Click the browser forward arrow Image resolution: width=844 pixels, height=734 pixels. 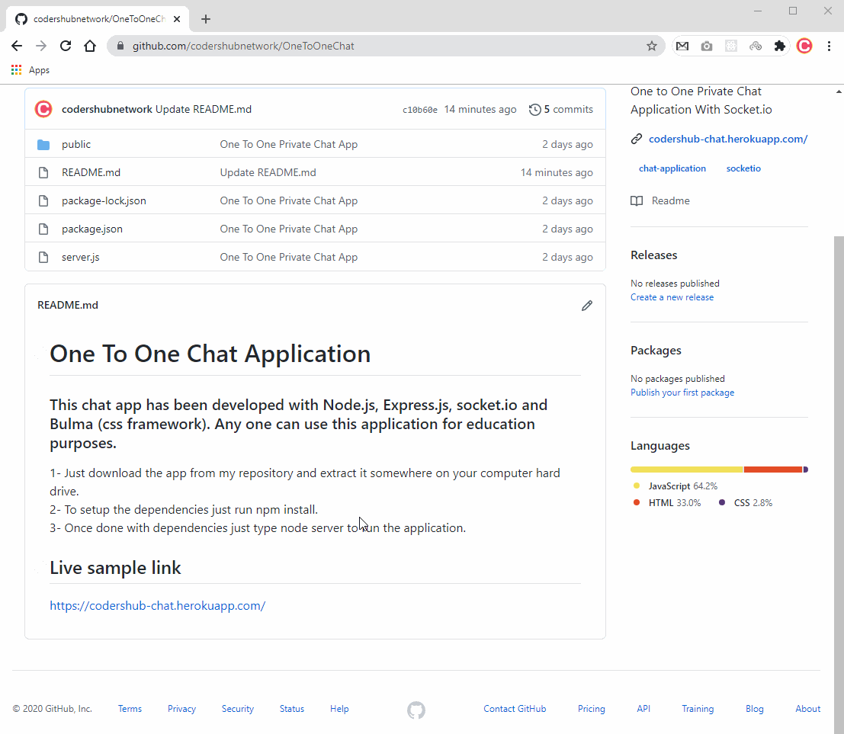[41, 46]
